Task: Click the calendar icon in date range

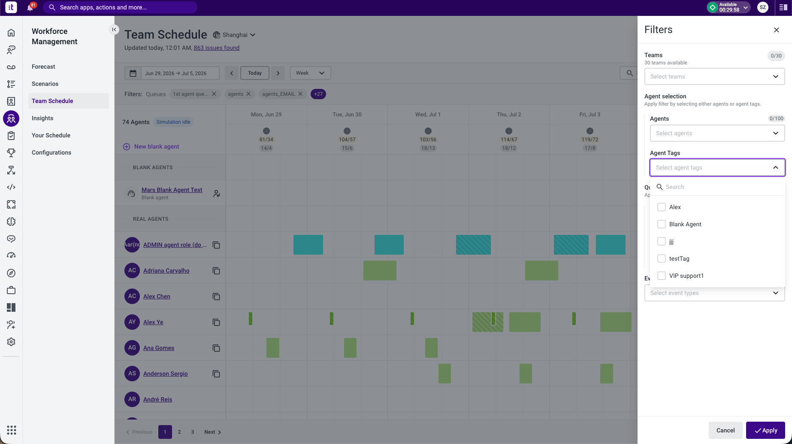Action: coord(133,73)
